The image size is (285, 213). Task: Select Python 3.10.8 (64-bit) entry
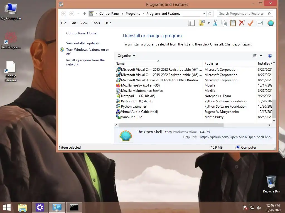193,101
